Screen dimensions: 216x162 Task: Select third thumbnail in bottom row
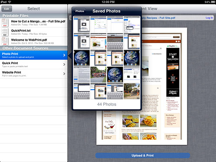pyautogui.click(x=115, y=91)
